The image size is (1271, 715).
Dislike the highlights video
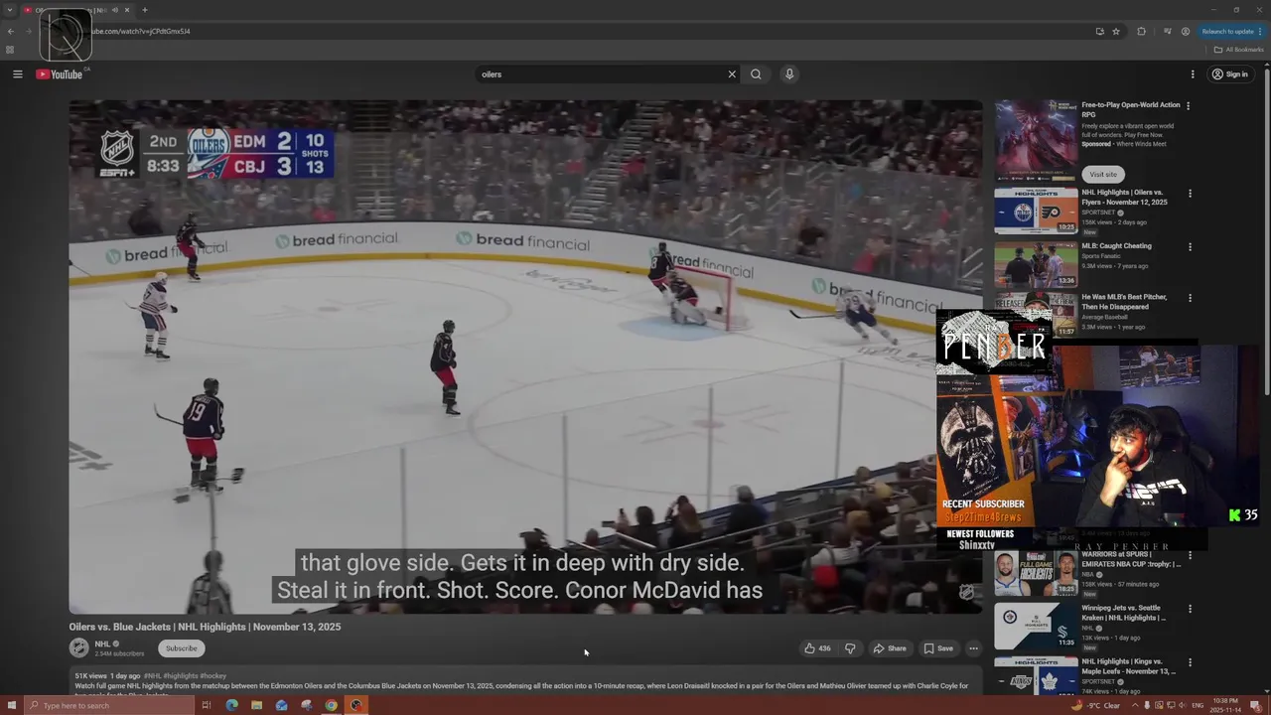pos(850,648)
